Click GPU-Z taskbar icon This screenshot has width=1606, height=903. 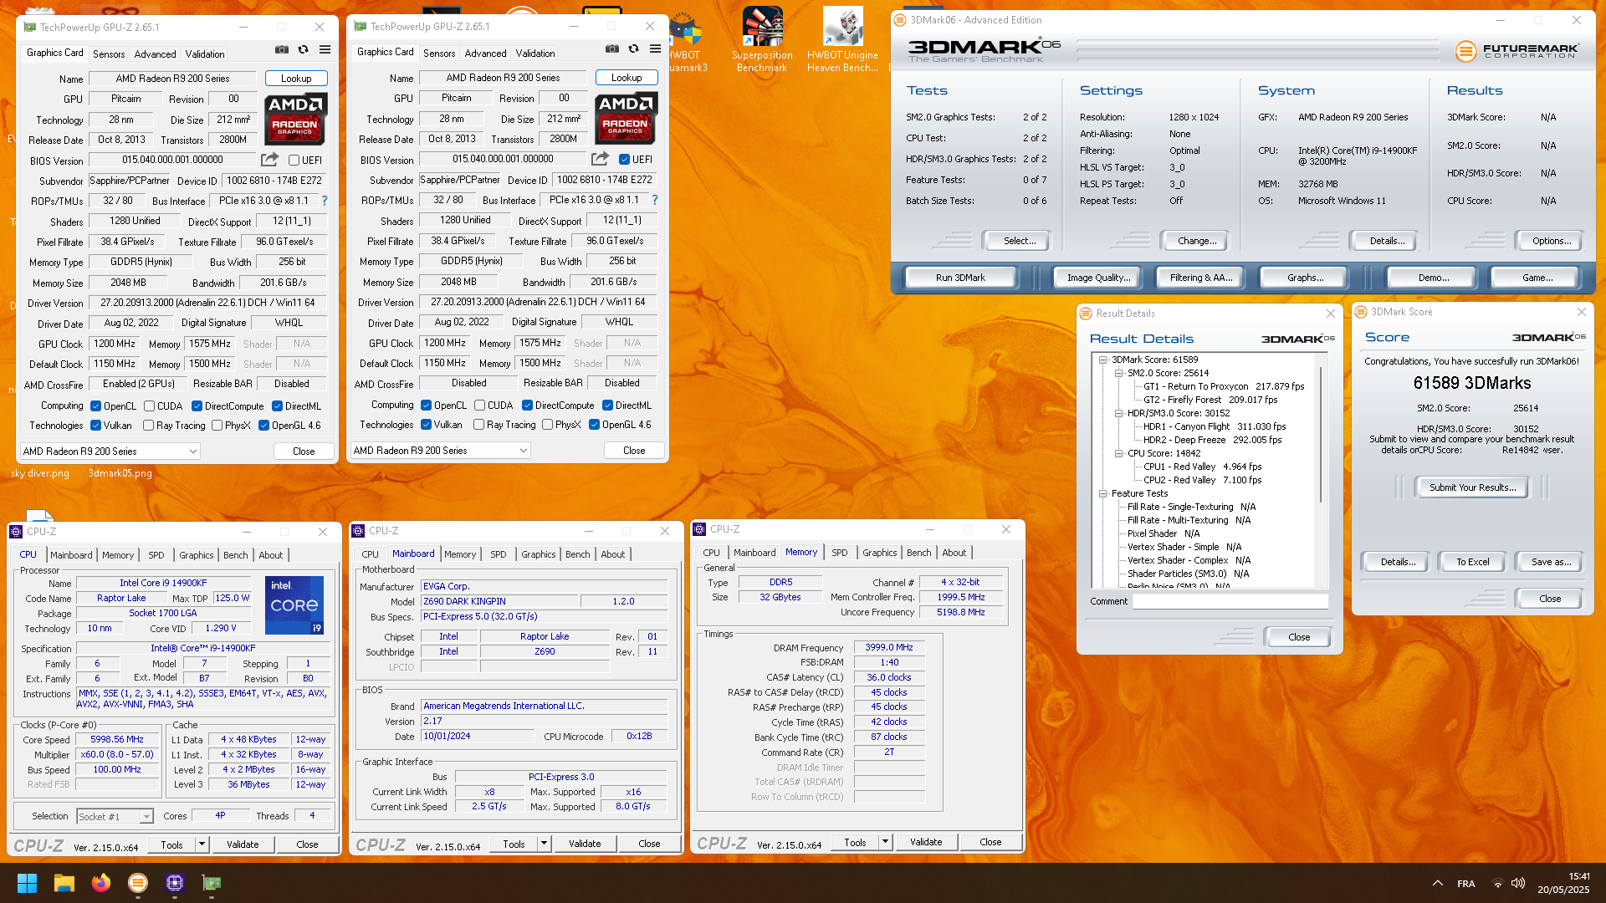tap(212, 883)
